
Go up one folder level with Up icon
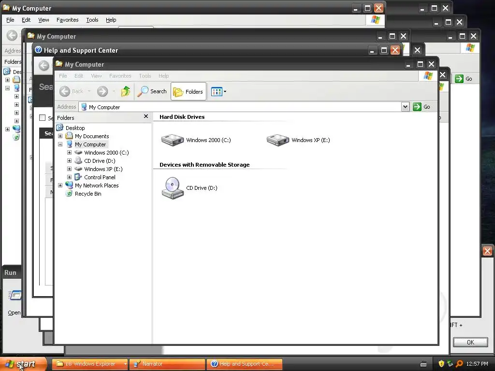[x=126, y=91]
